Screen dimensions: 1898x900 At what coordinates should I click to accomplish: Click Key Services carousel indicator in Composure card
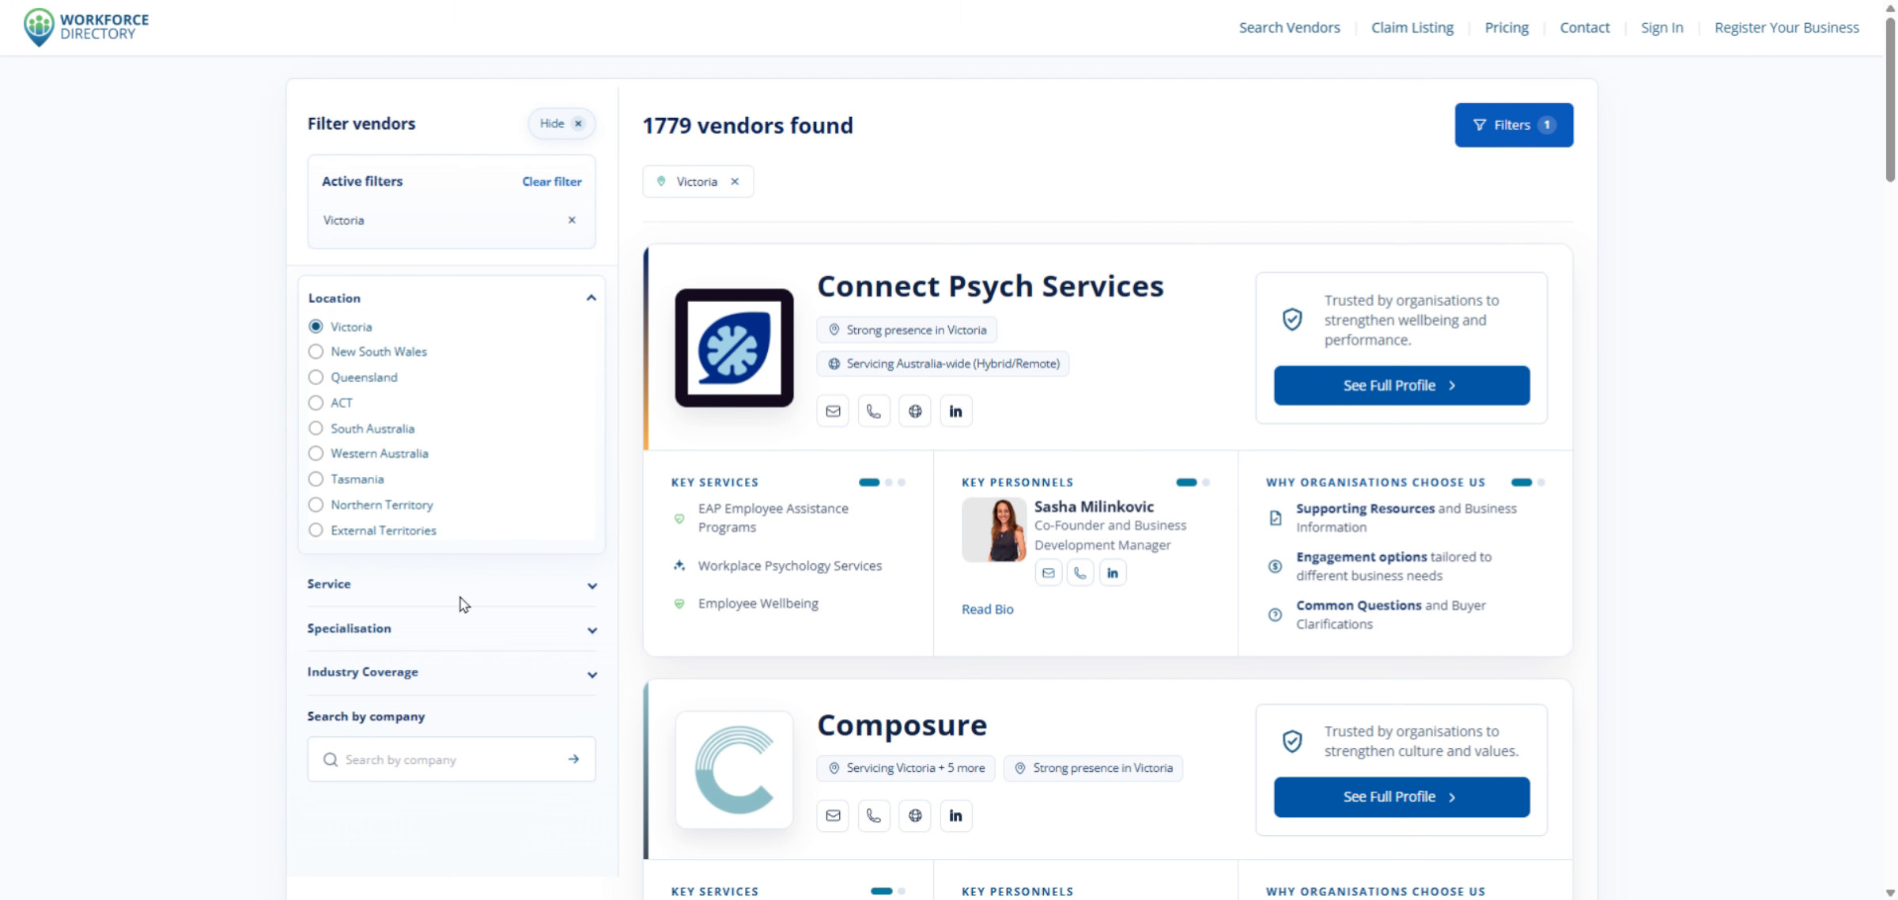coord(888,891)
